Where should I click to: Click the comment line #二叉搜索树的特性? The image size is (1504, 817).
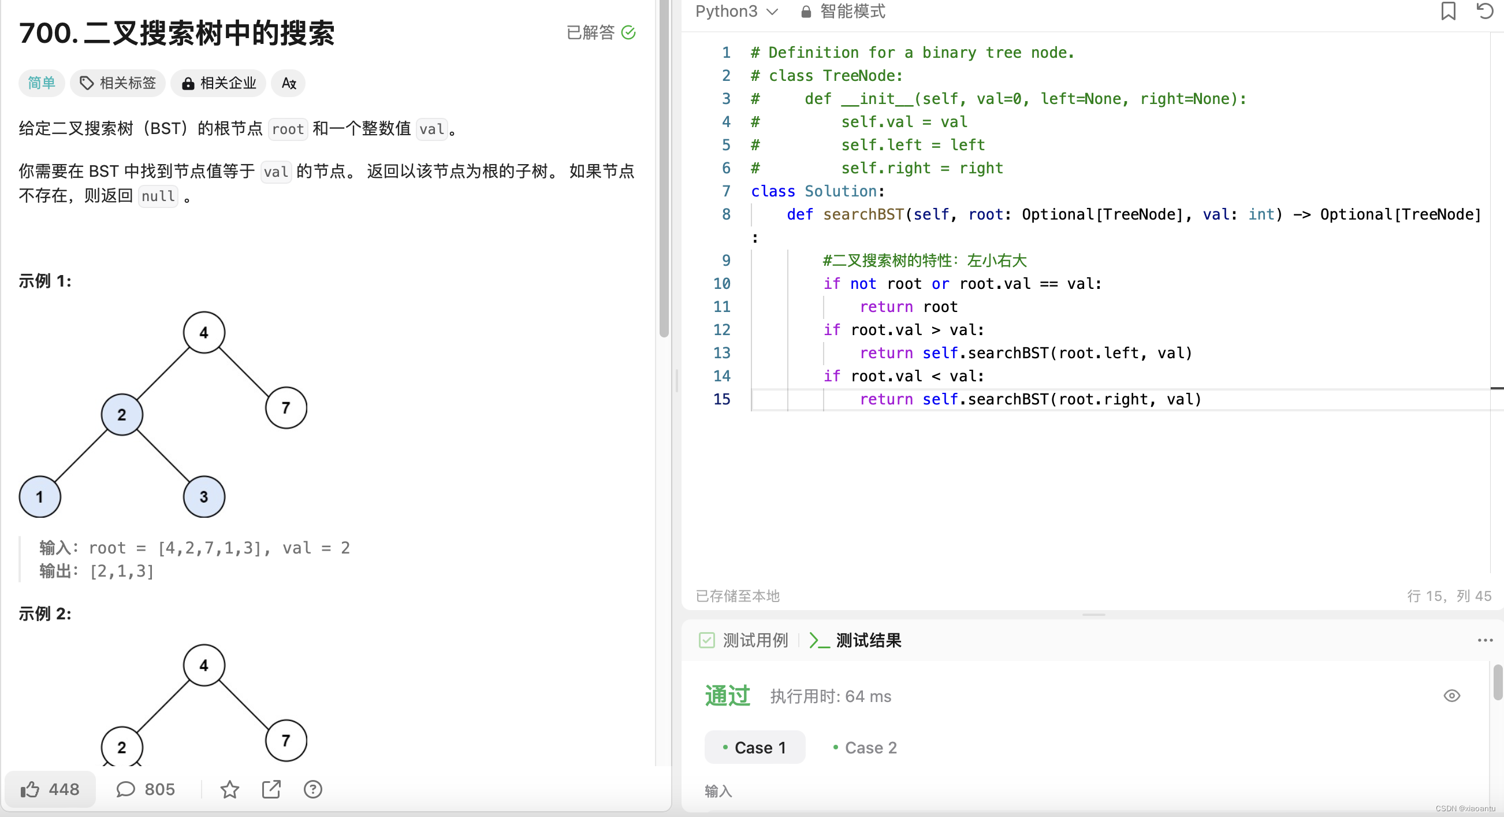tap(924, 260)
